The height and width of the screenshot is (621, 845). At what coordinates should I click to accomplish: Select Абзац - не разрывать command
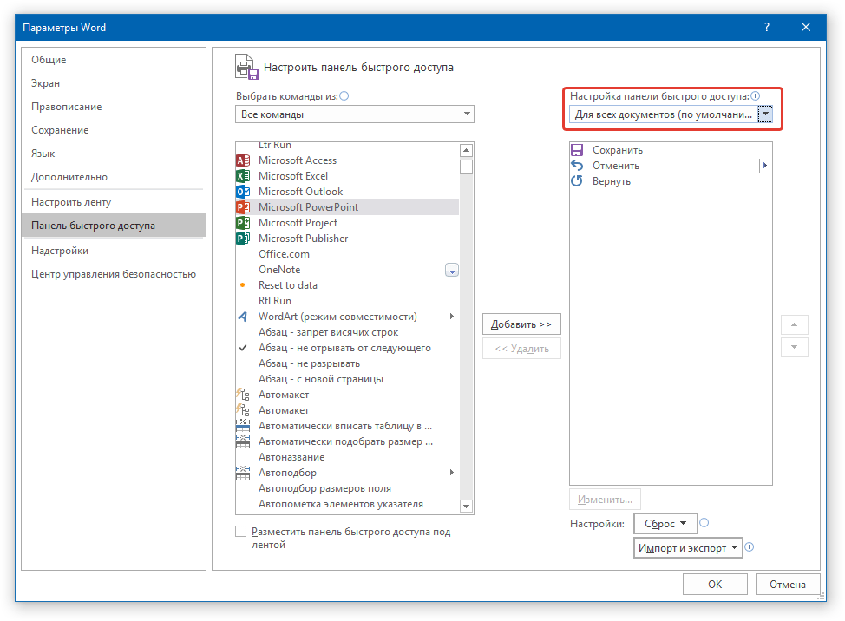[x=347, y=363]
